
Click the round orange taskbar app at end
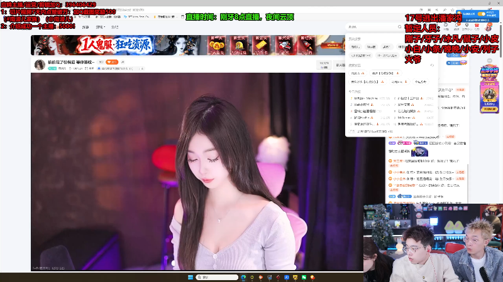pyautogui.click(x=312, y=277)
